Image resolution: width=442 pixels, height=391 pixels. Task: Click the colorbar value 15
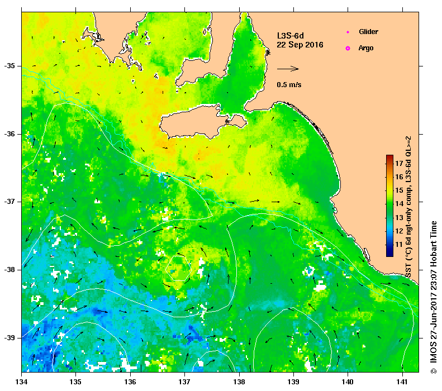click(x=399, y=190)
